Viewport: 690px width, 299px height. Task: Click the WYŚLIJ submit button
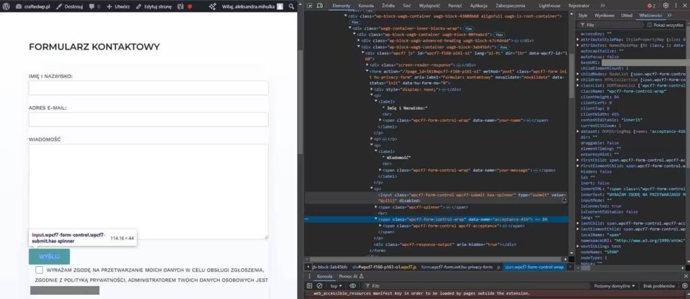(49, 257)
